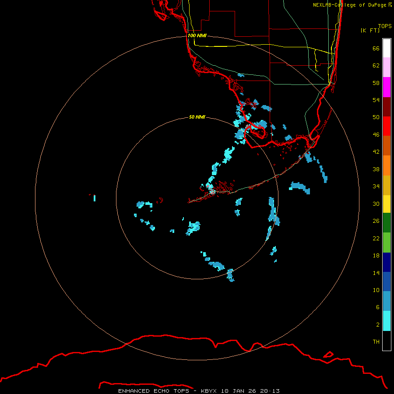This screenshot has width=394, height=394.
Task: Select the 66 value on the legend
Action: tap(376, 48)
